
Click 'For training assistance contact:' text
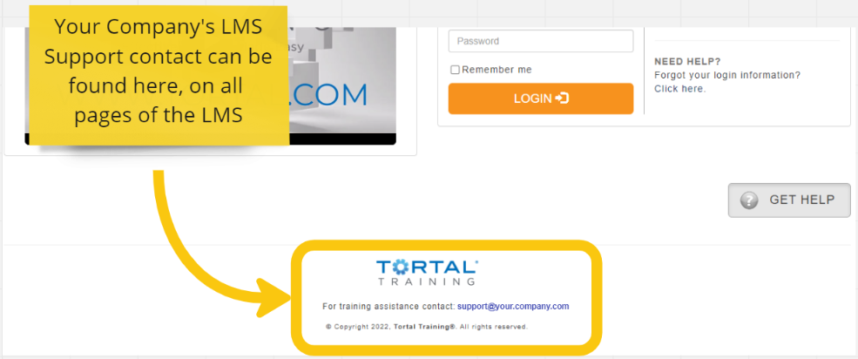click(388, 306)
